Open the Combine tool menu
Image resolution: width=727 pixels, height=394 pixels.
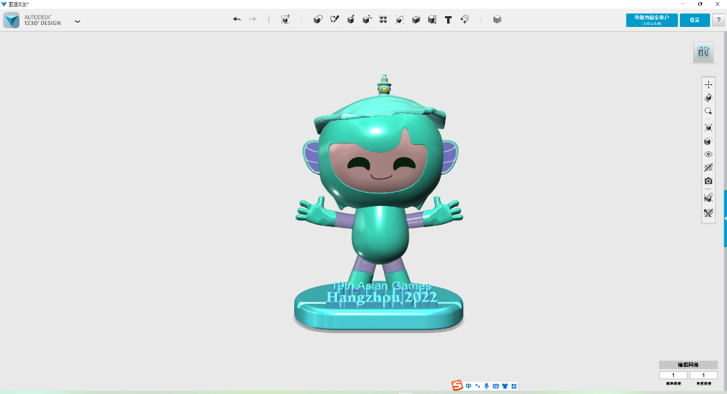tap(416, 20)
